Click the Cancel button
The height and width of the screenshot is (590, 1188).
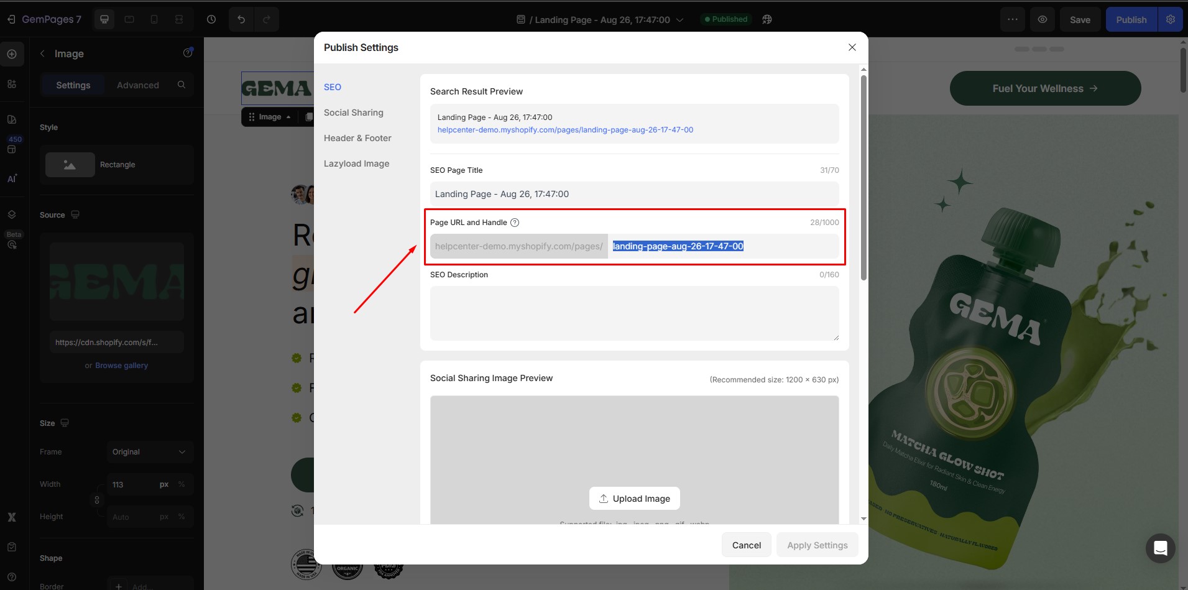coord(746,545)
